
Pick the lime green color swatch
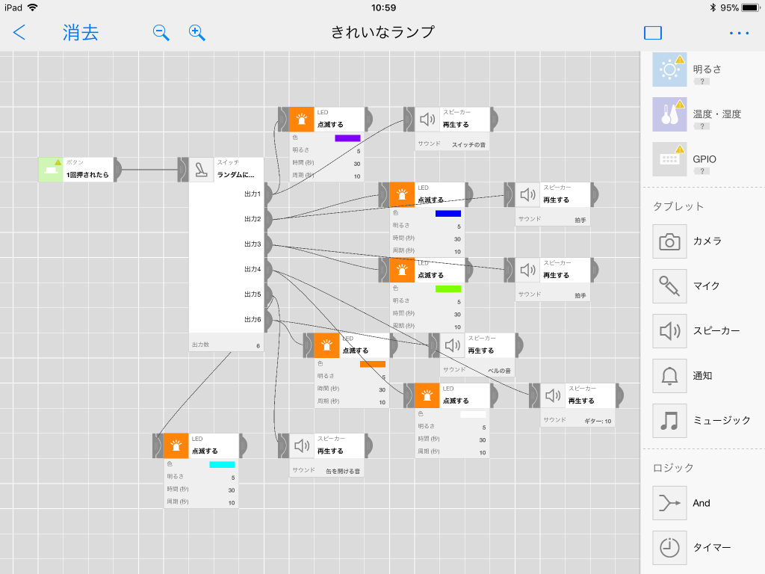448,289
